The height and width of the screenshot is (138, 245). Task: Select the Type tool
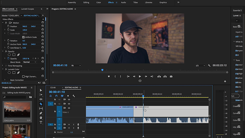click(41, 122)
